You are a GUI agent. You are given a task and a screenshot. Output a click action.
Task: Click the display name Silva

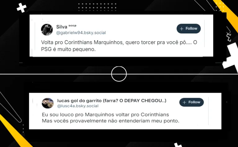coord(62,27)
